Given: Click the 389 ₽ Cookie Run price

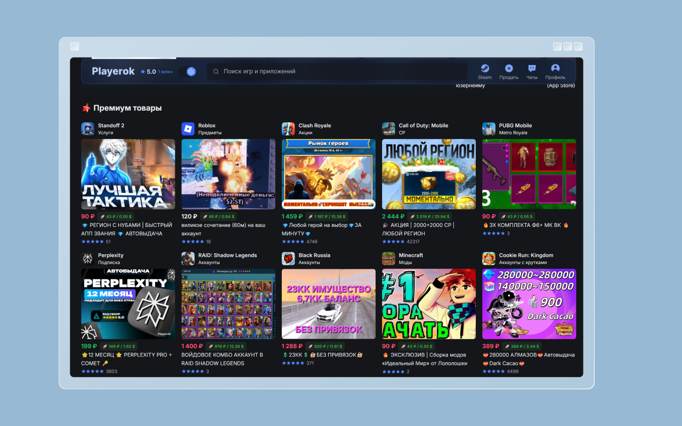Looking at the screenshot, I should [490, 347].
